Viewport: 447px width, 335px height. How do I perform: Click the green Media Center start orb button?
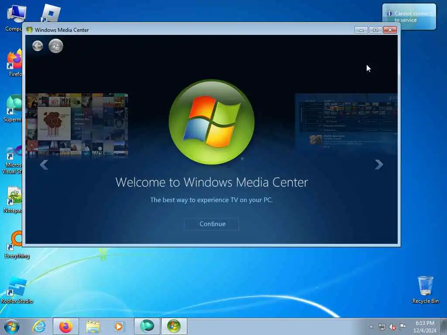pos(55,46)
